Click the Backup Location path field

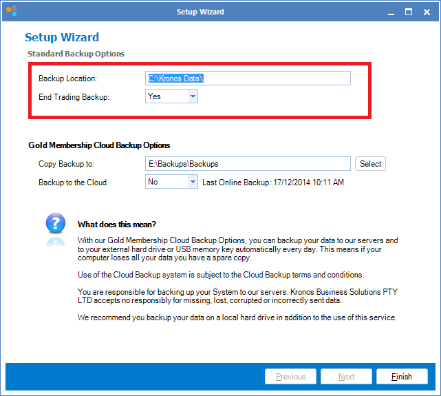click(248, 79)
